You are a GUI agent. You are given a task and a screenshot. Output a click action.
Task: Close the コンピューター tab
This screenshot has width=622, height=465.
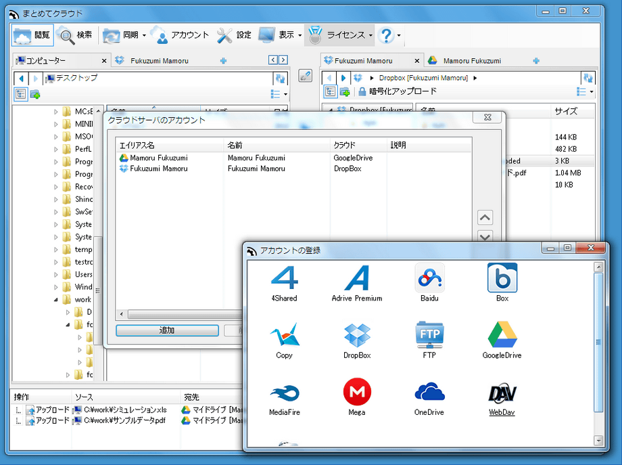point(104,61)
